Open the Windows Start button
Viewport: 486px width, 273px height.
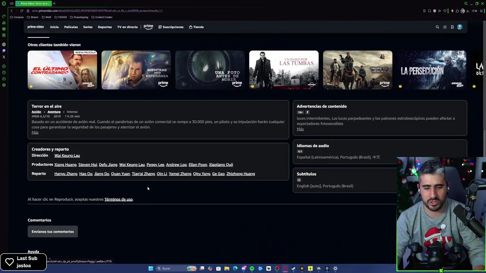click(x=151, y=268)
